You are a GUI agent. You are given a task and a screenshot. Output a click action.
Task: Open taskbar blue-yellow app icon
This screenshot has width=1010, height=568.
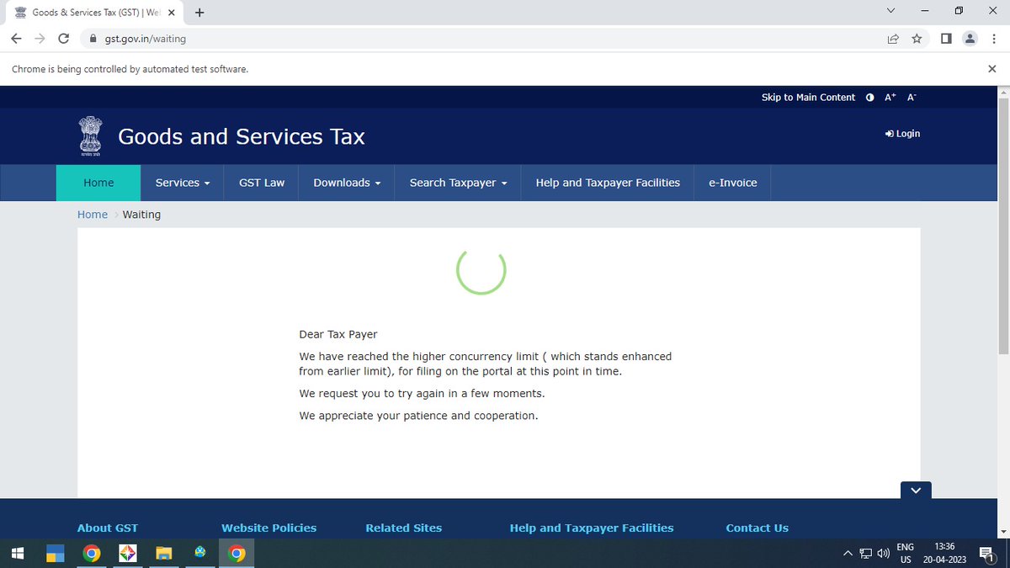click(56, 553)
